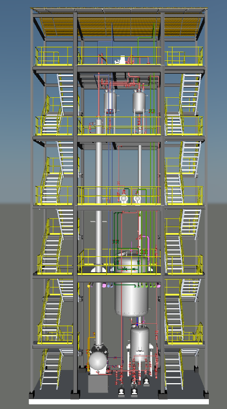Select the right pump on the middle platform
227x409 pixels.
(137, 198)
